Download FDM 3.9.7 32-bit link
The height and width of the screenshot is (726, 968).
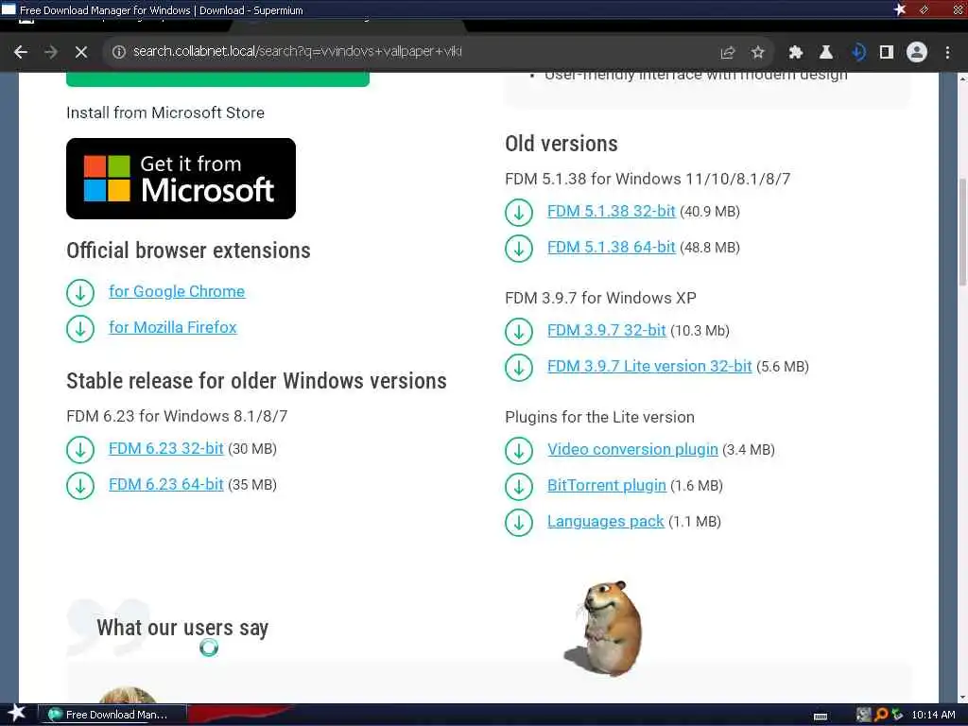pos(606,330)
